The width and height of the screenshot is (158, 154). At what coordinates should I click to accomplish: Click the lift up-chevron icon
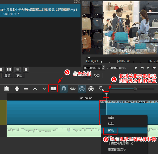coord(35,89)
